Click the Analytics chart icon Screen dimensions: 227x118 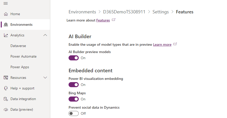tap(6, 35)
